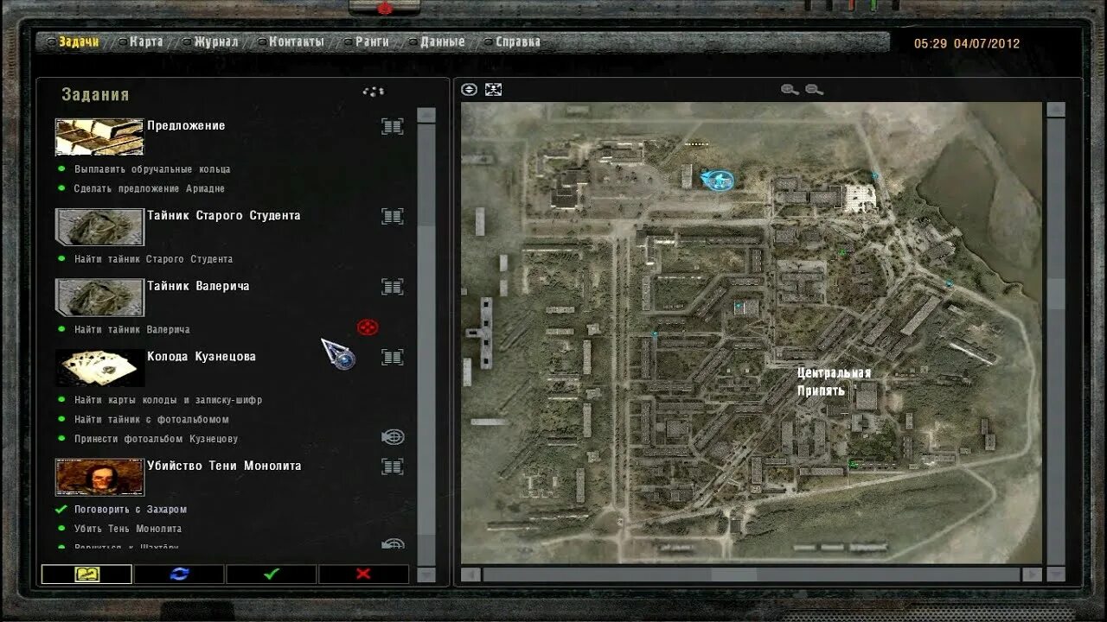This screenshot has height=622, width=1107.
Task: Click subtask Принести фотоальбом Кузнецову
Action: tap(157, 439)
